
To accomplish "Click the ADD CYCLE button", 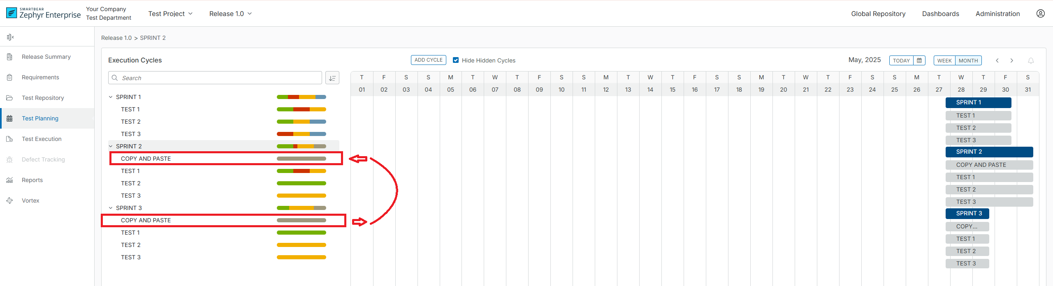I will click(x=428, y=60).
